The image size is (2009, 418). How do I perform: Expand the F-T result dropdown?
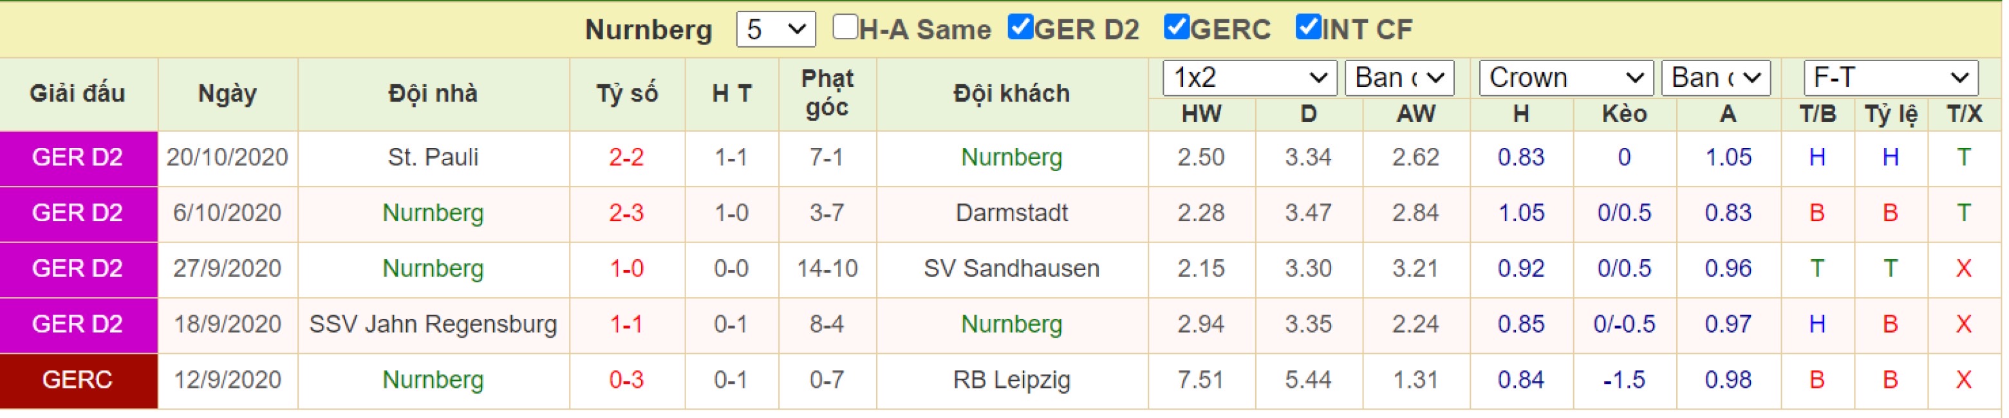tap(1891, 78)
